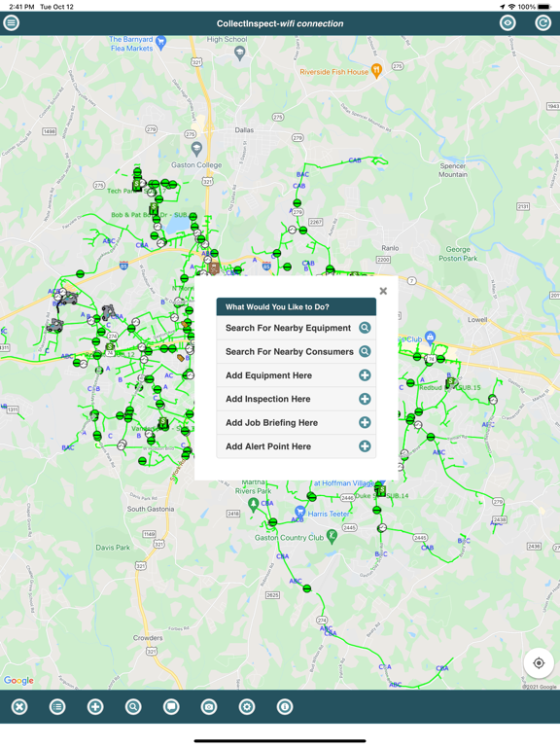Tap the 'Crowders' label on map

148,637
